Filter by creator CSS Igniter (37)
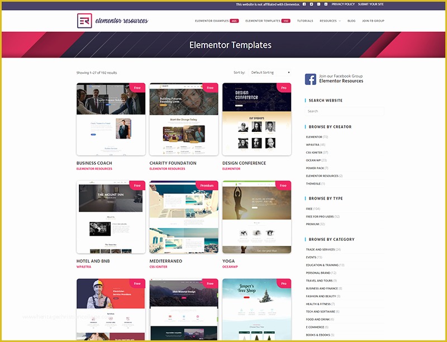This screenshot has height=342, width=447. click(317, 153)
